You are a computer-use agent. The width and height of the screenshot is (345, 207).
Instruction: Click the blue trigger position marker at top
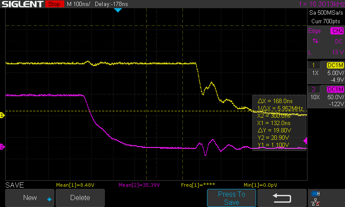(117, 9)
